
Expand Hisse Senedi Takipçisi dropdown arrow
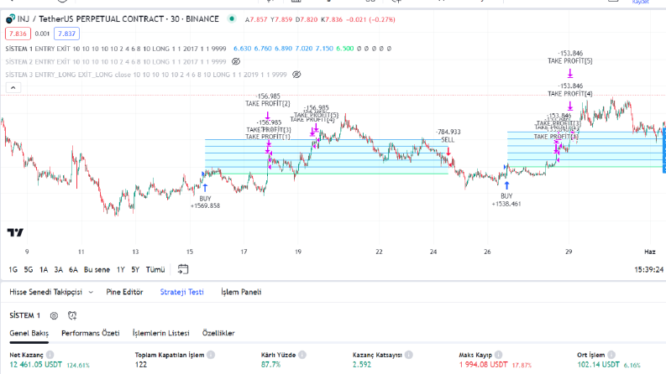tap(91, 292)
